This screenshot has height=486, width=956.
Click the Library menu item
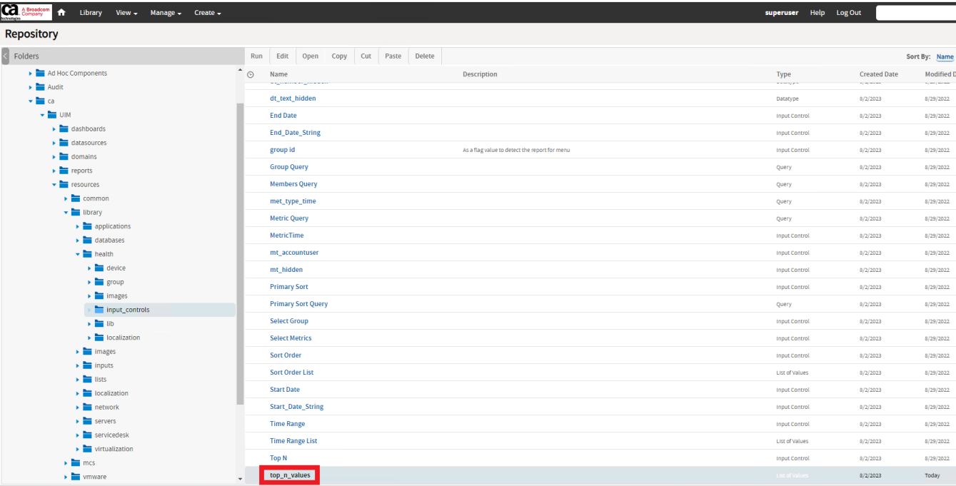coord(91,13)
